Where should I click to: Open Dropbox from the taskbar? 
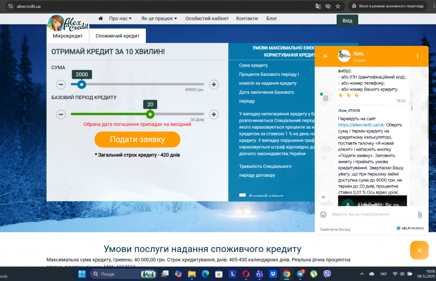[x=273, y=274]
